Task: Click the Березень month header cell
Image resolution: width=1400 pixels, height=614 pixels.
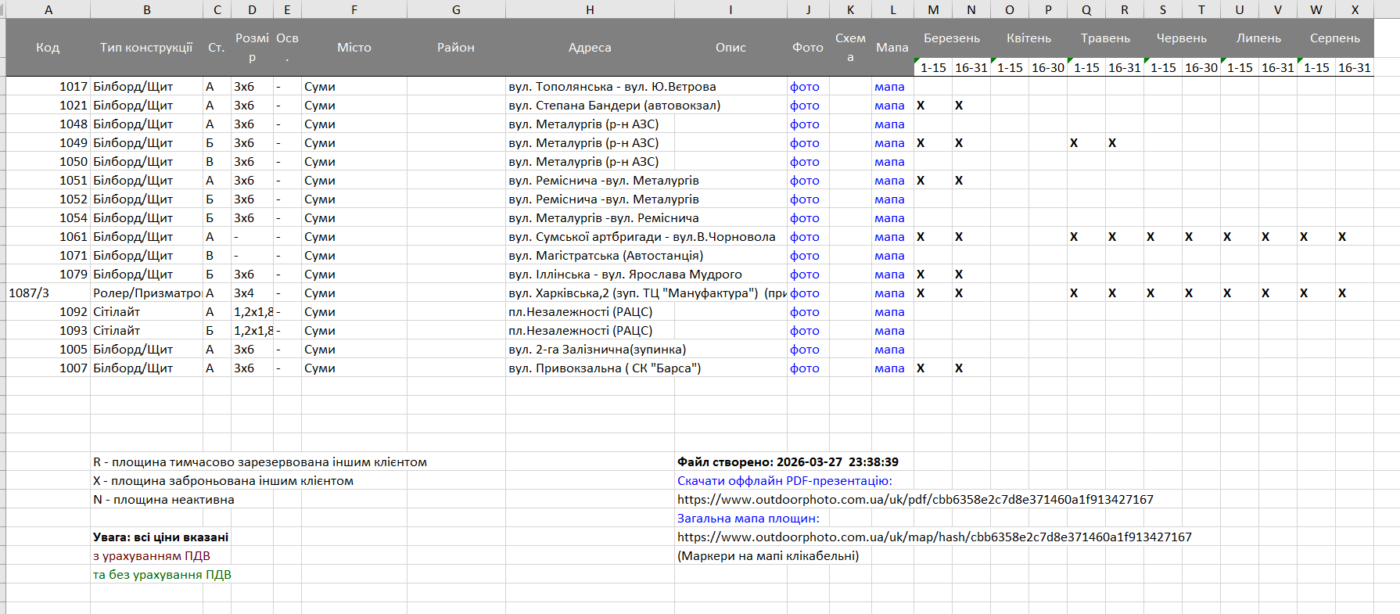Action: pyautogui.click(x=952, y=38)
